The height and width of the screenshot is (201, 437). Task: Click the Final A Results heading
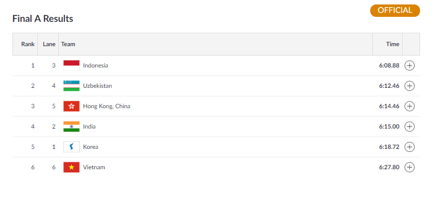[43, 18]
